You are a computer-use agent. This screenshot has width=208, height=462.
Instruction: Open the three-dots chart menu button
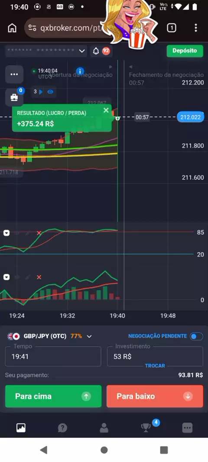tap(14, 74)
